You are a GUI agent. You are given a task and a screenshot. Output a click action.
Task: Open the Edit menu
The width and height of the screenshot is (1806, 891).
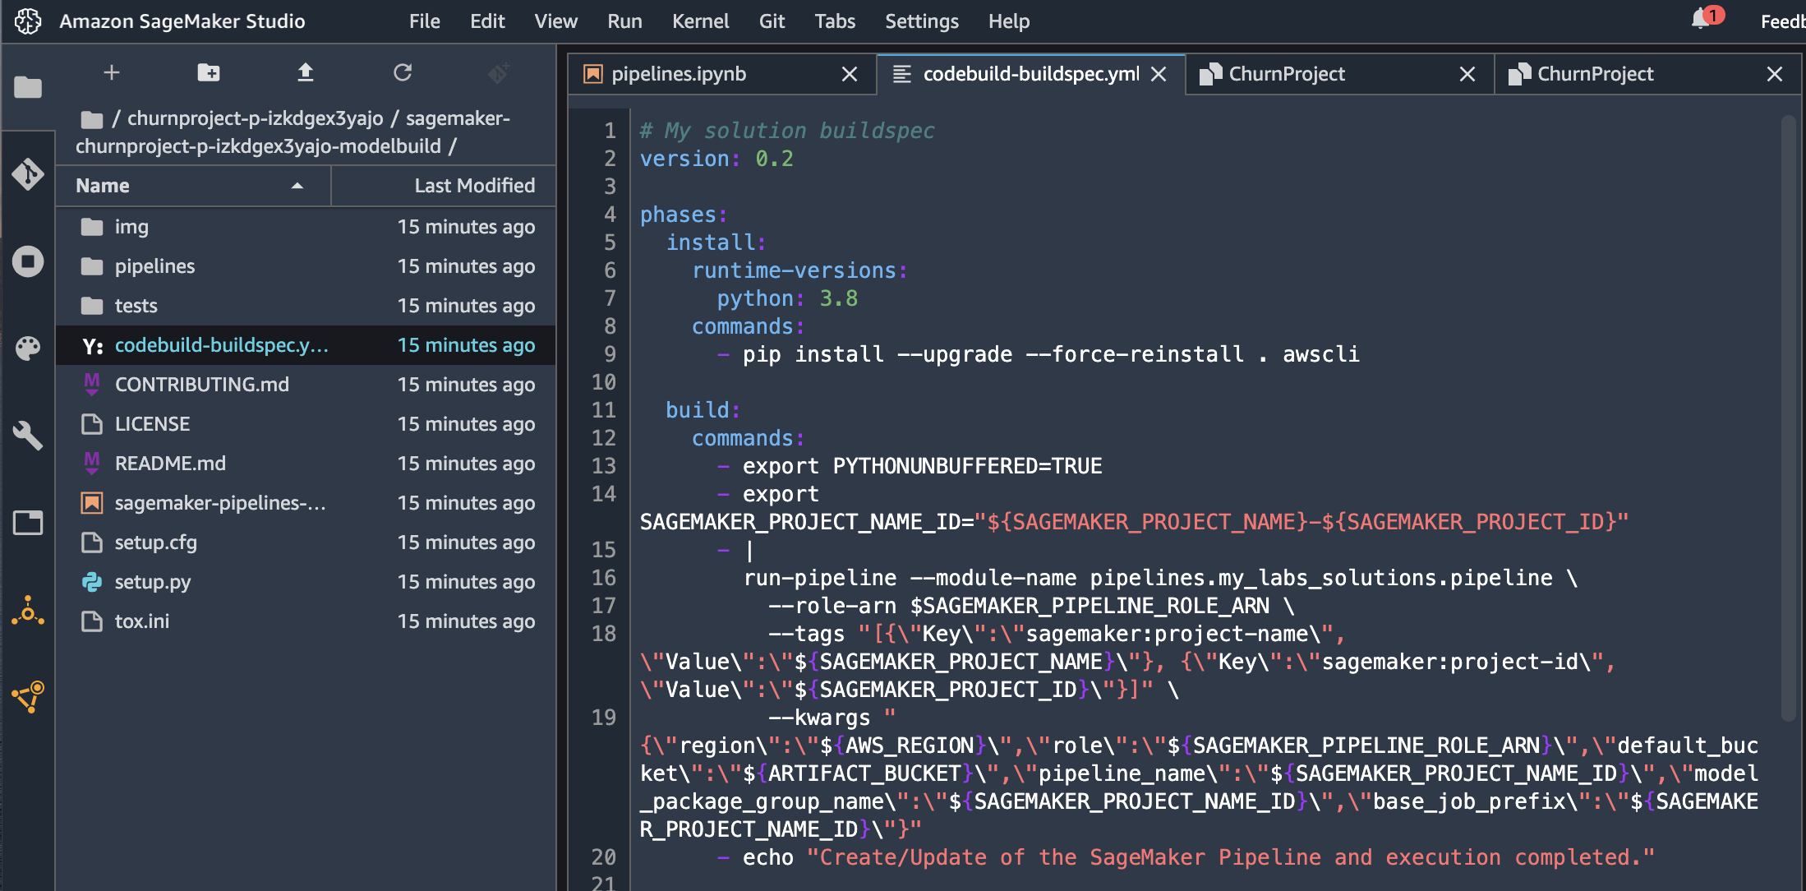[x=487, y=21]
